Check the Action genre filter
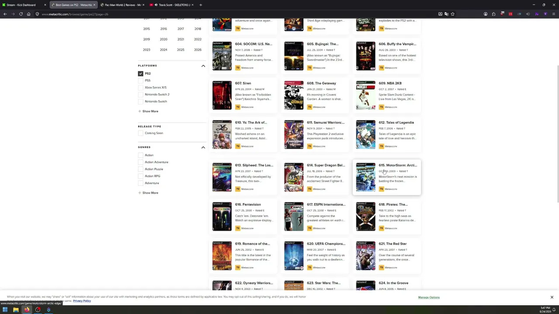The image size is (559, 314). pos(141,155)
